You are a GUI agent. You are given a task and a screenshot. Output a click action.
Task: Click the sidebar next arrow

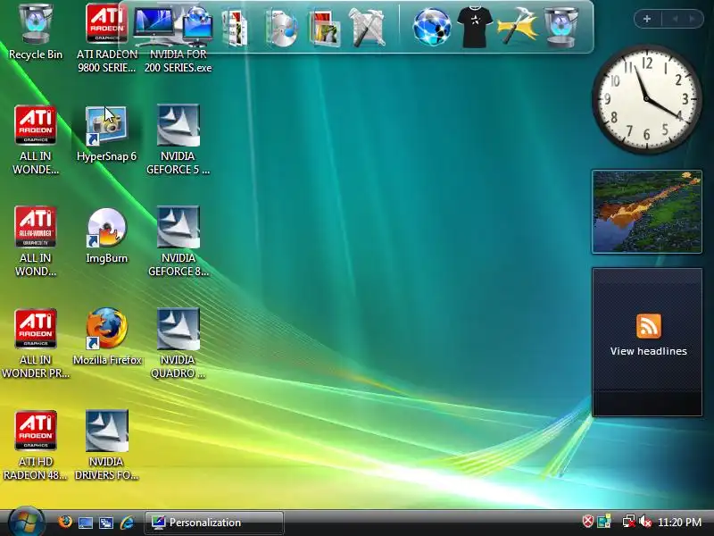693,19
